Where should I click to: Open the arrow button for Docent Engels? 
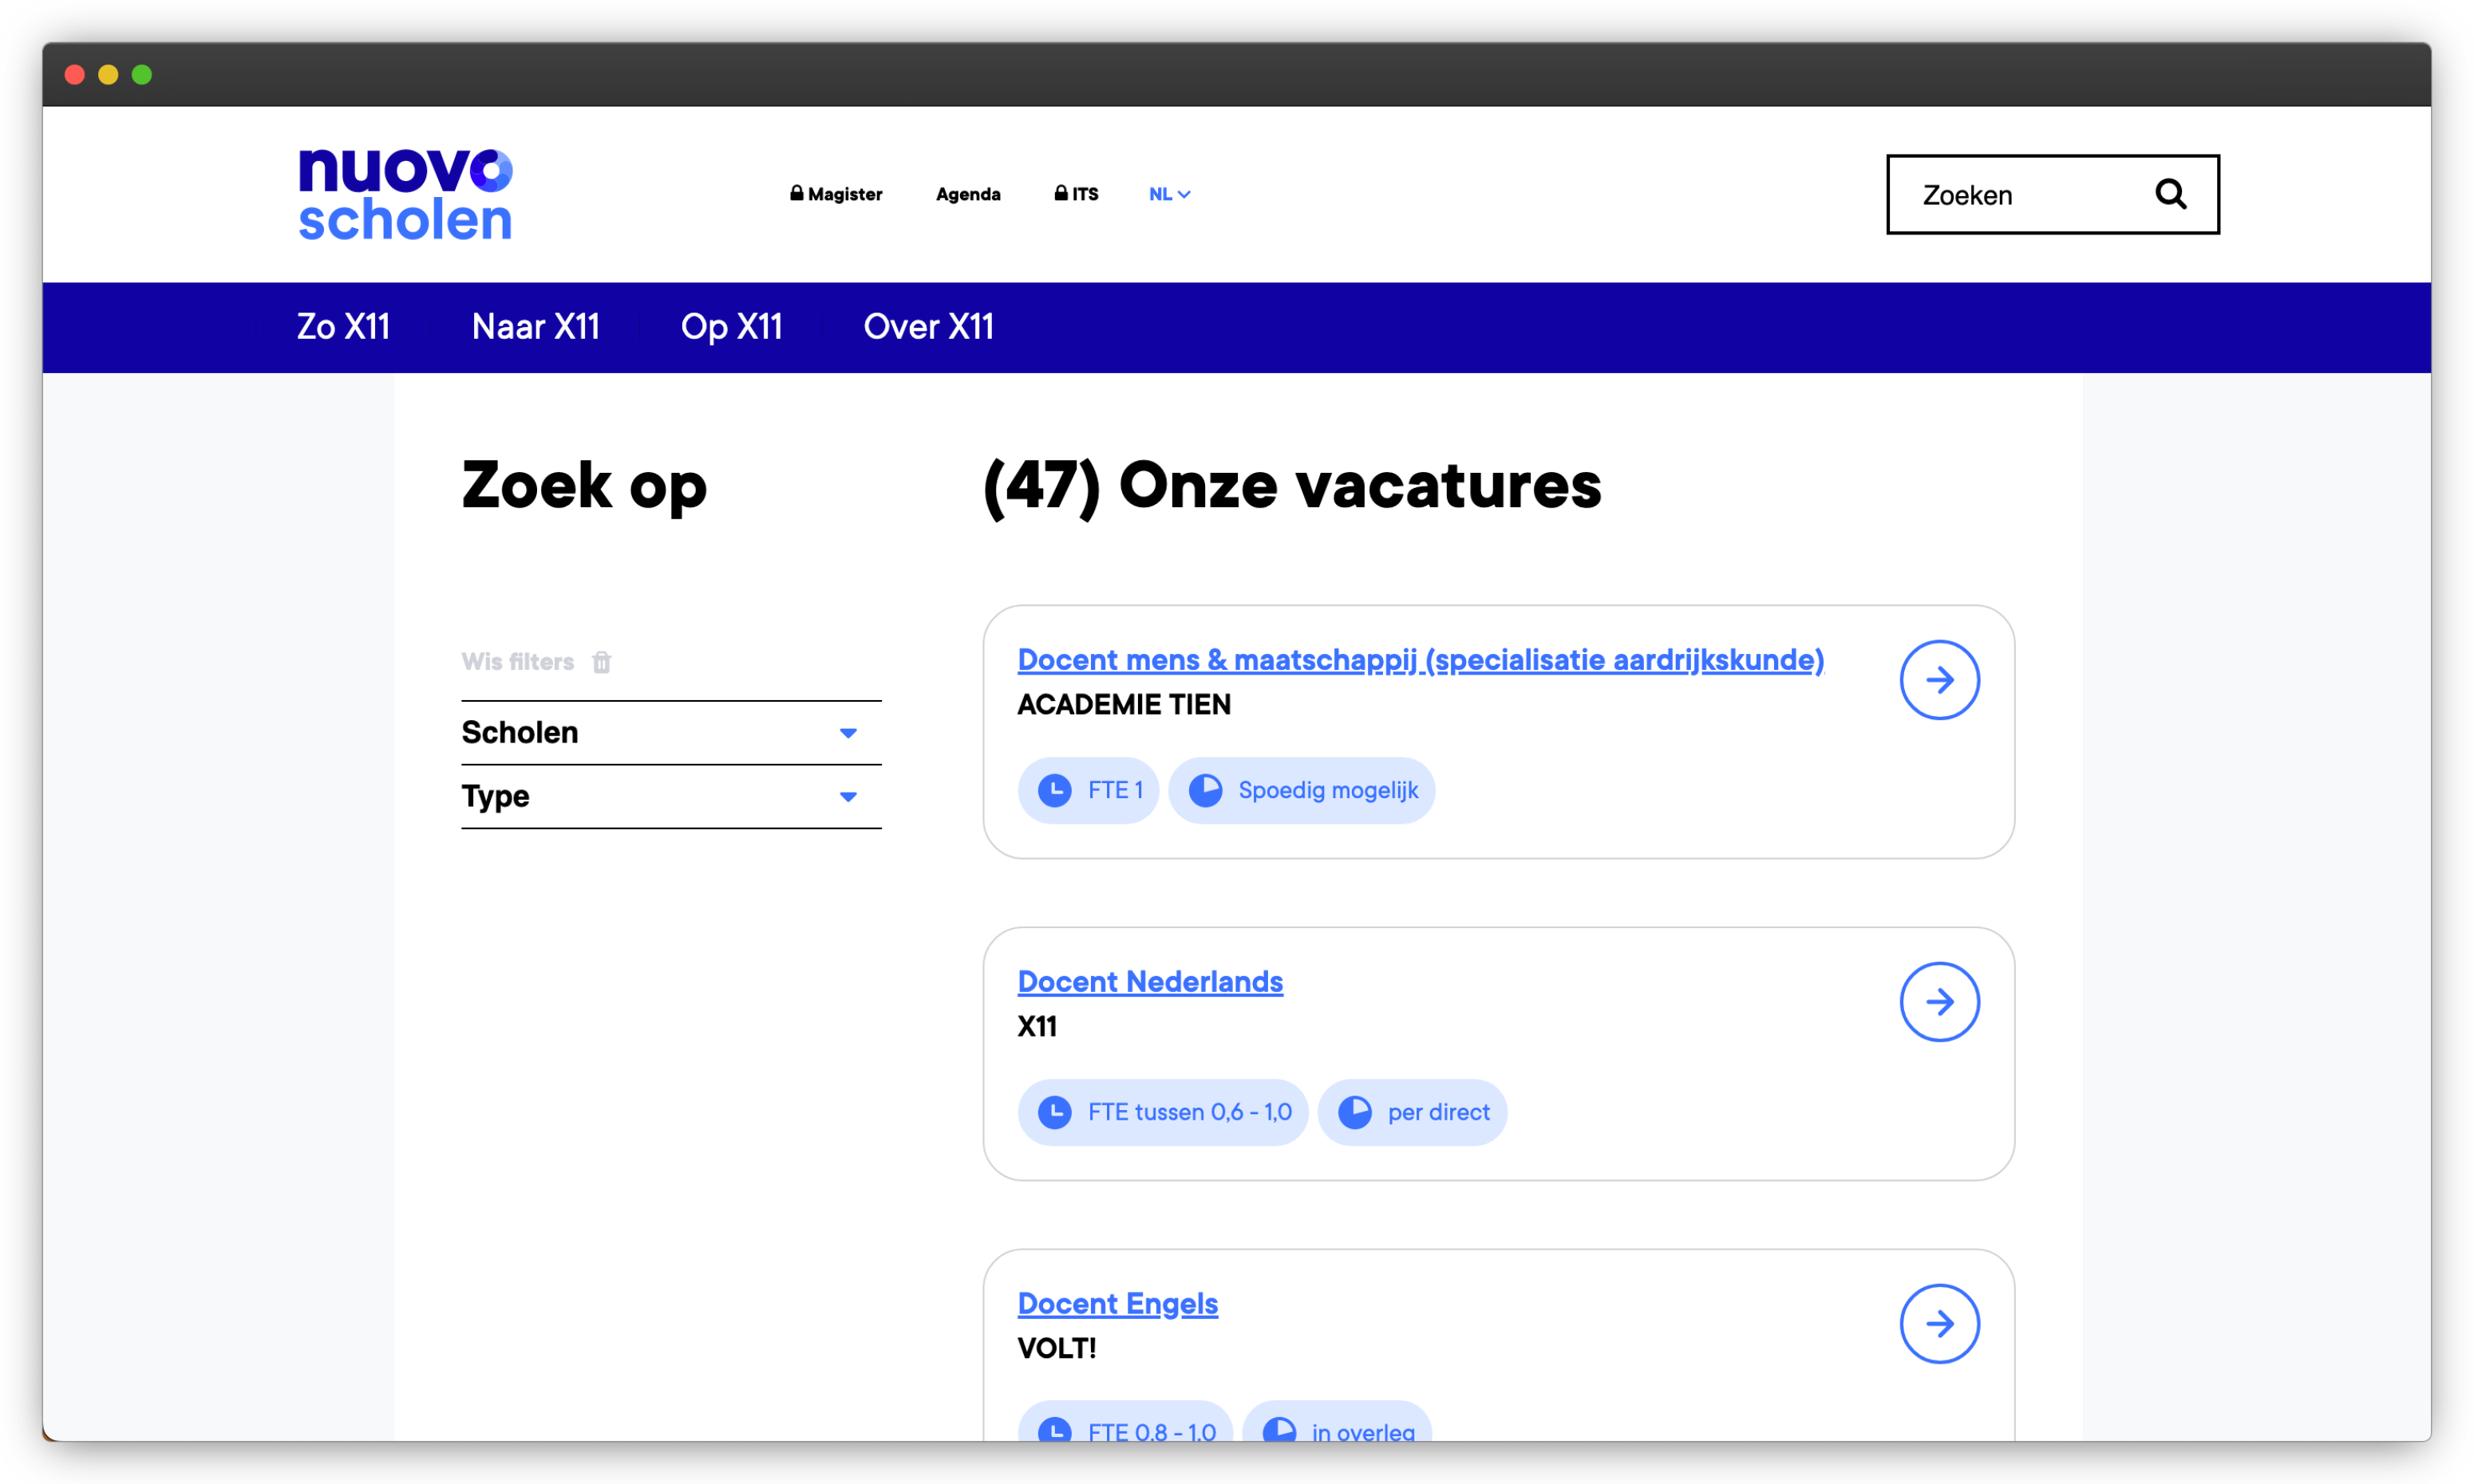[1938, 1324]
